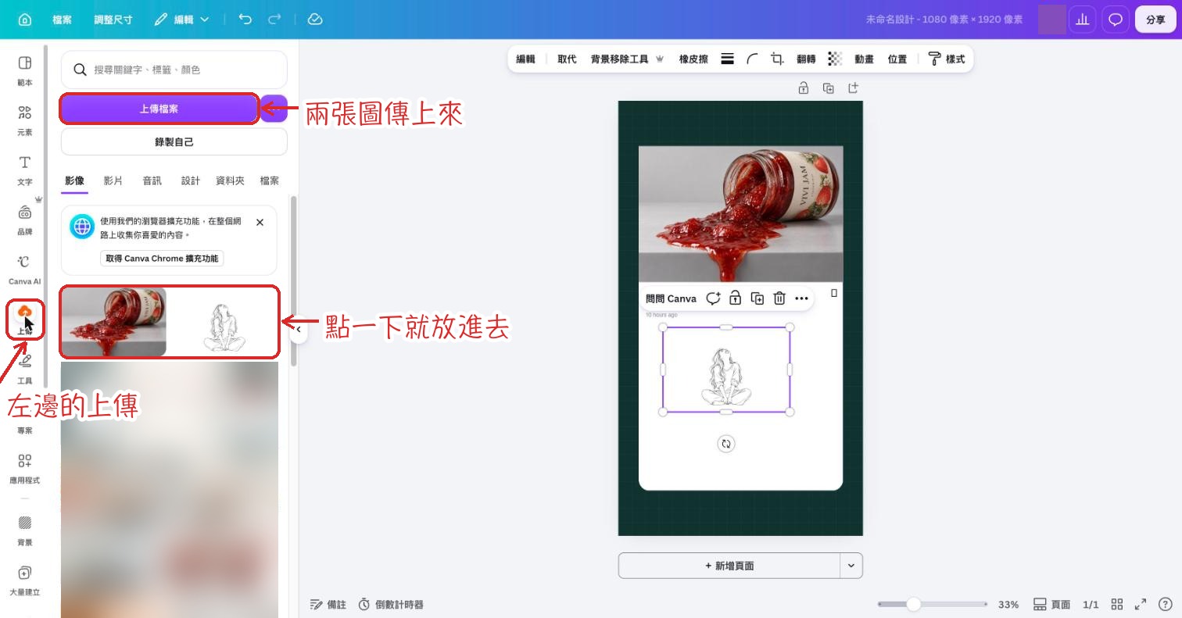
Task: Open the 文字 text panel
Action: click(25, 170)
